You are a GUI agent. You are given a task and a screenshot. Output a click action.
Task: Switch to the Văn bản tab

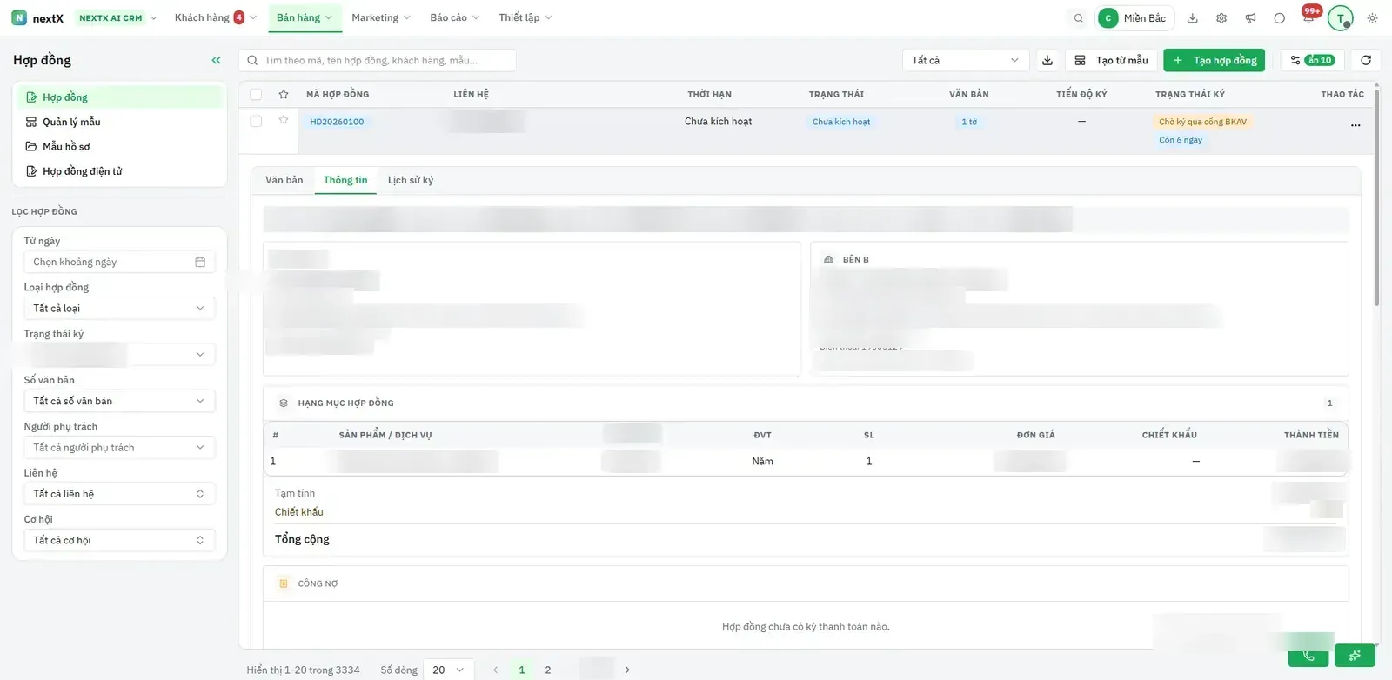coord(284,180)
